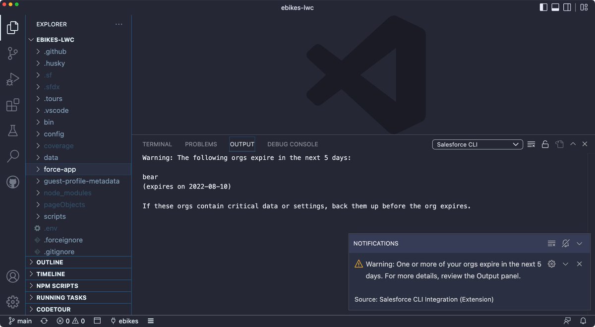
Task: Hide the Notifications center with chevron
Action: click(x=579, y=244)
